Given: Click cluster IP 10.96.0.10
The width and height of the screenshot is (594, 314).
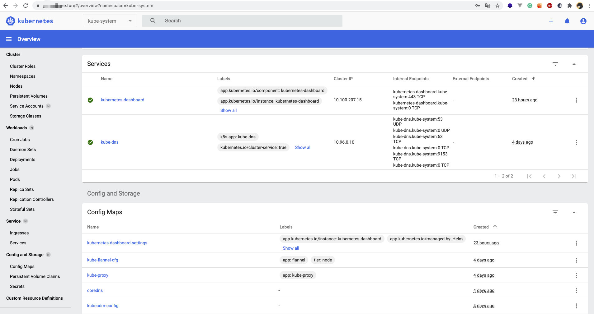Looking at the screenshot, I should [344, 142].
